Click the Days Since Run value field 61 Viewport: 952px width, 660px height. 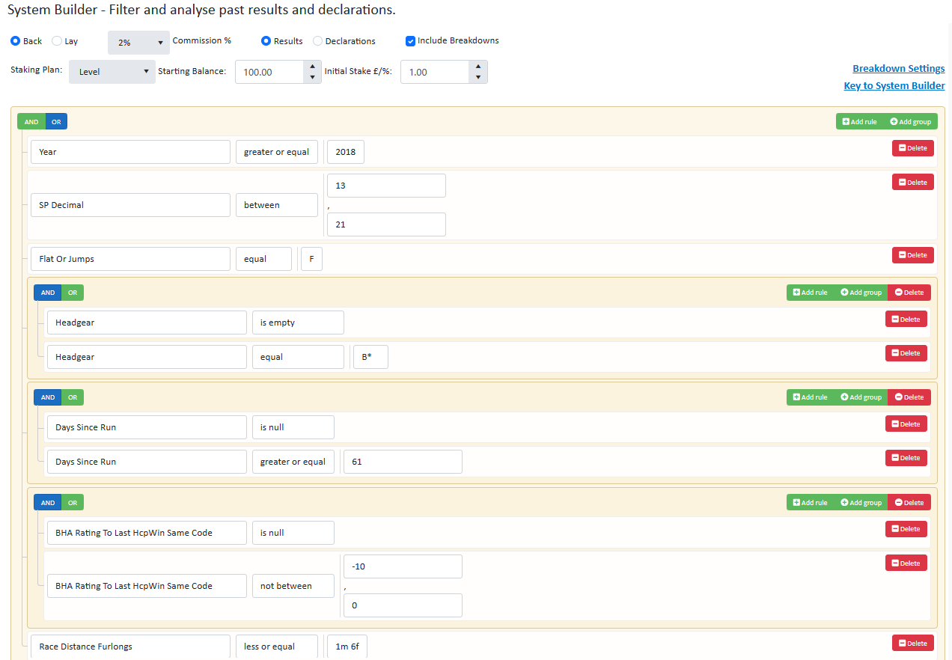pos(402,462)
